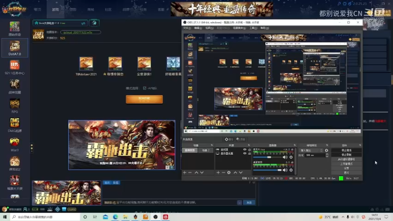Toggle the lock on the 显示器采集 source

(250, 153)
